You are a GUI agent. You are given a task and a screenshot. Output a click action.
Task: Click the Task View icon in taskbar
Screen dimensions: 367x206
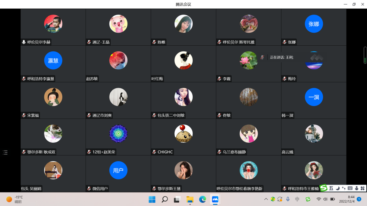point(177,199)
